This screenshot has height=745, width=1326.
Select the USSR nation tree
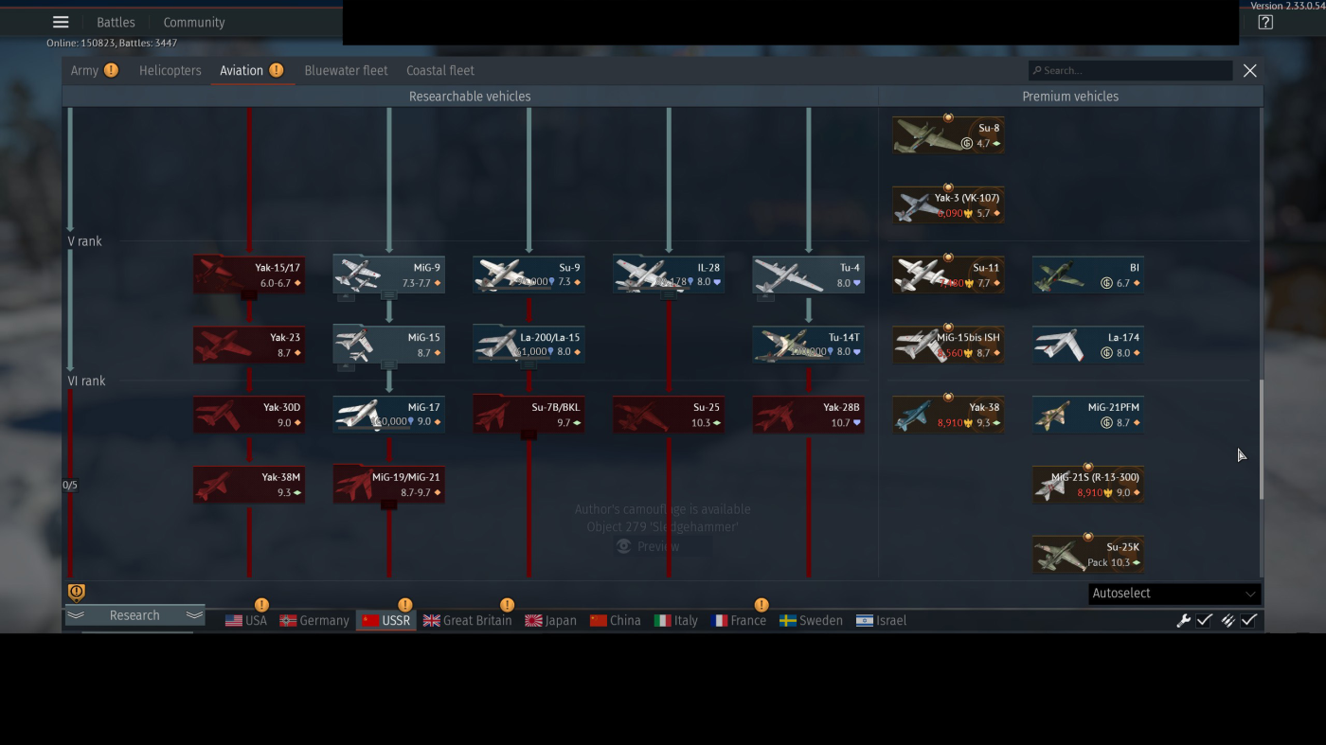click(x=385, y=621)
